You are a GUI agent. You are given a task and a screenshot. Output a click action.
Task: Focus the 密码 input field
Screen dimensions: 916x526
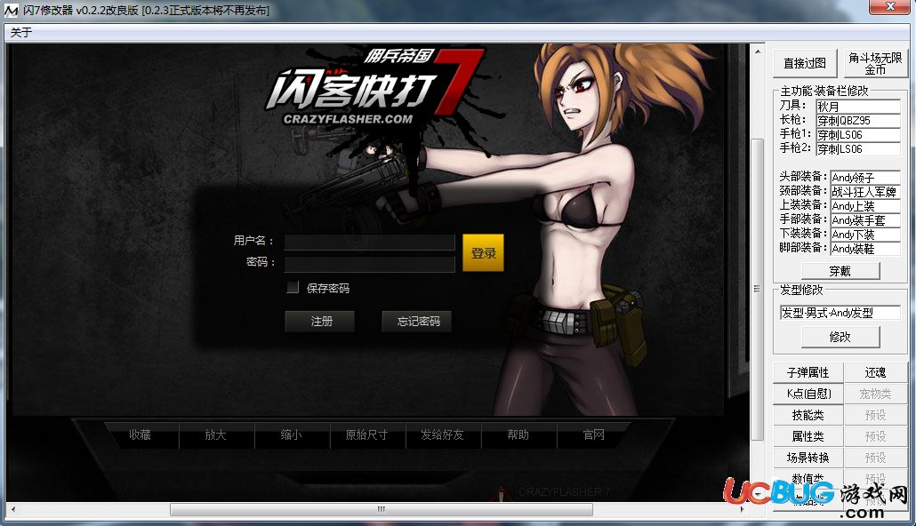click(x=369, y=264)
